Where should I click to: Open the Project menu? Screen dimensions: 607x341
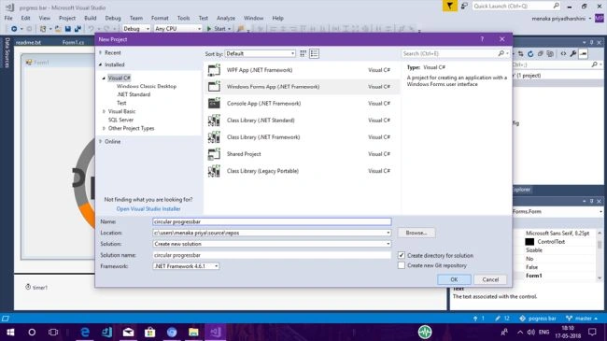67,18
